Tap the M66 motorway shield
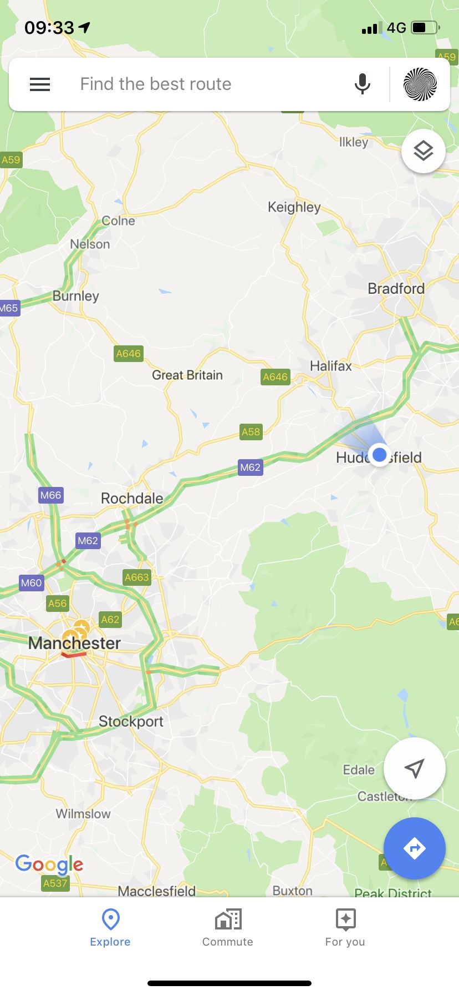This screenshot has width=459, height=995. pos(50,495)
